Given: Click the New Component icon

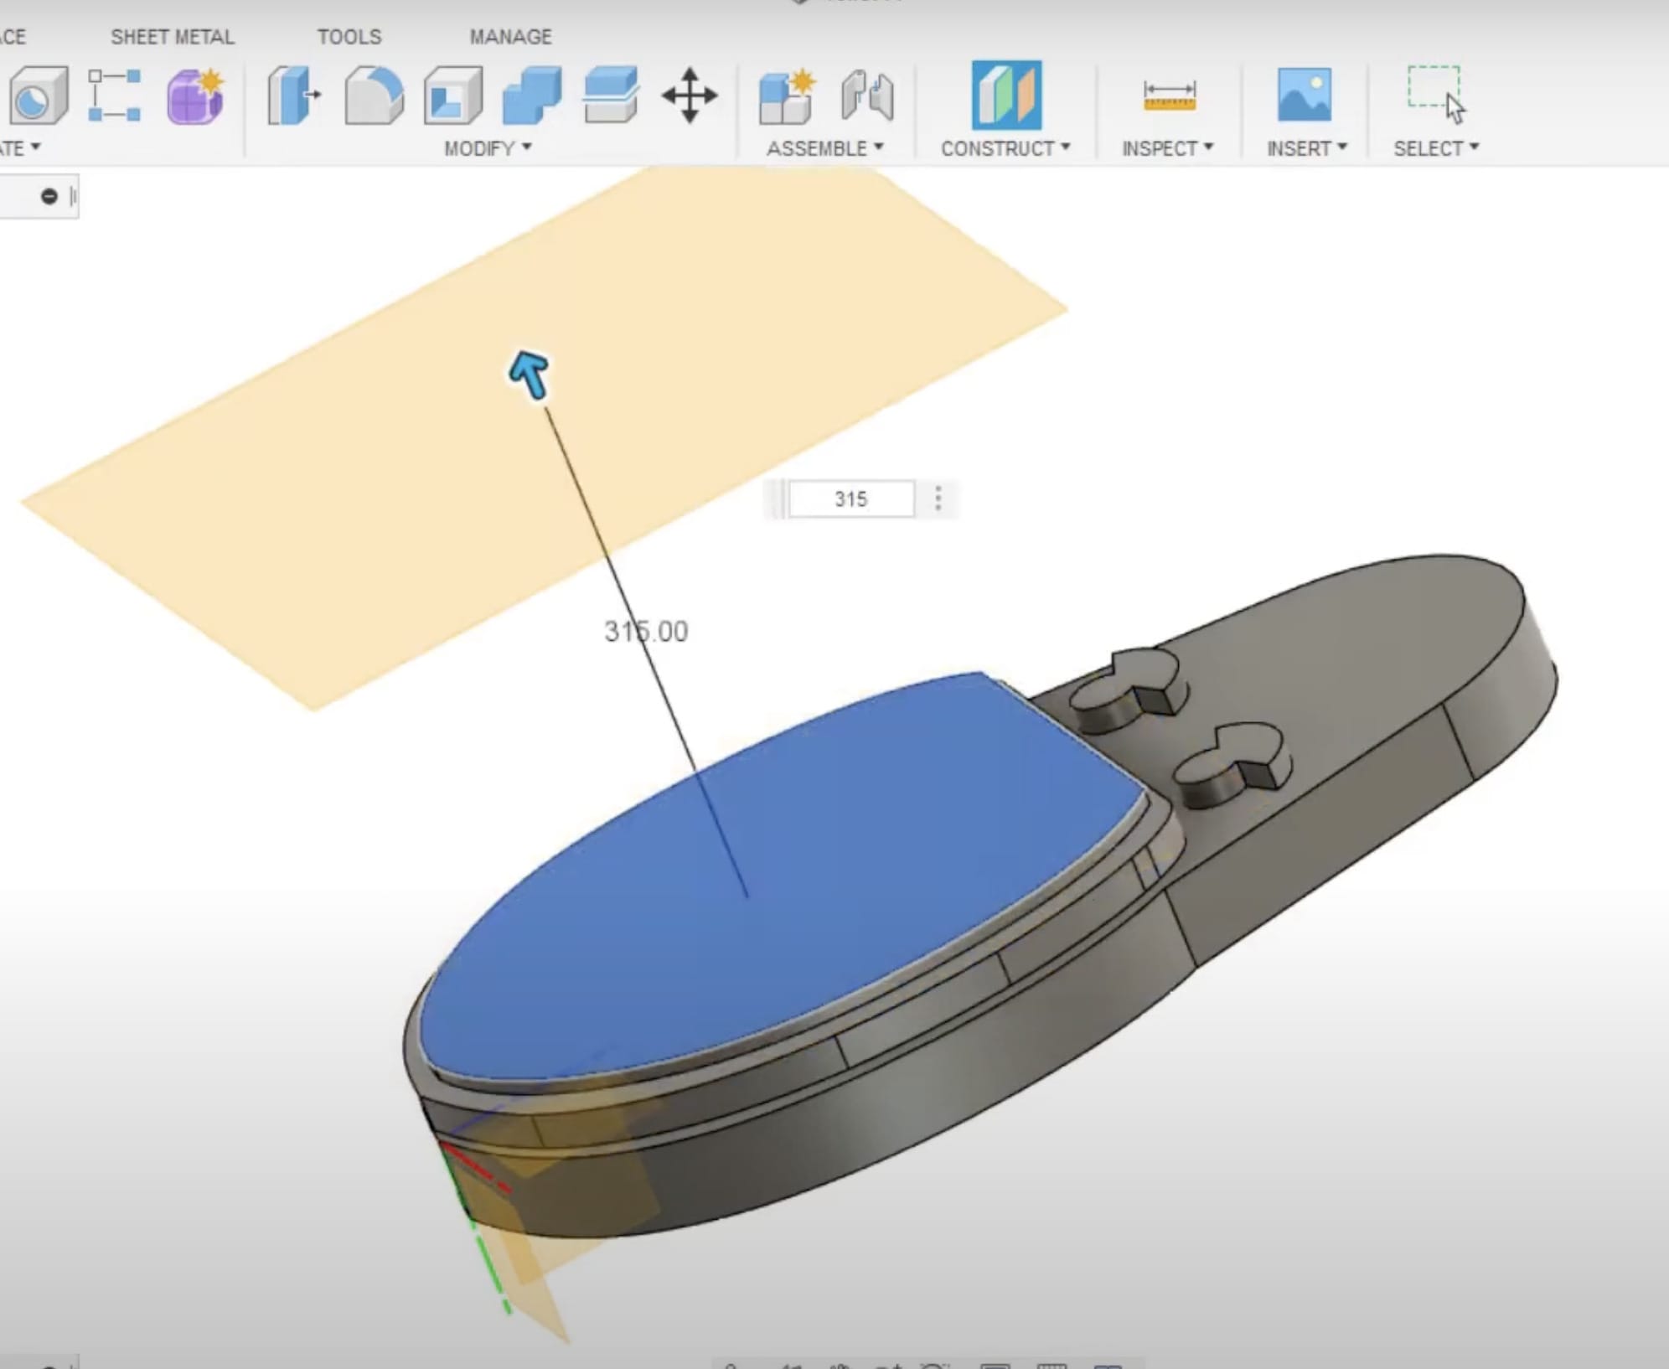Looking at the screenshot, I should point(786,96).
